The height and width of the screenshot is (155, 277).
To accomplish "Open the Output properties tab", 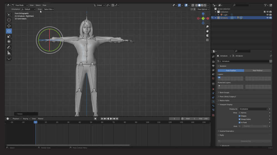I will [213, 66].
